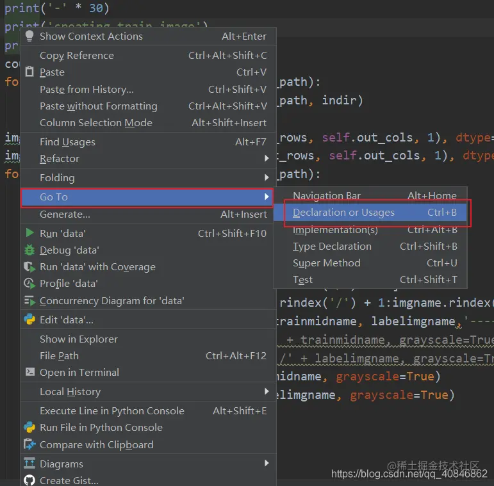Screen dimensions: 494x486
Task: Click the Python icon beside Edit 'data'
Action: click(29, 320)
